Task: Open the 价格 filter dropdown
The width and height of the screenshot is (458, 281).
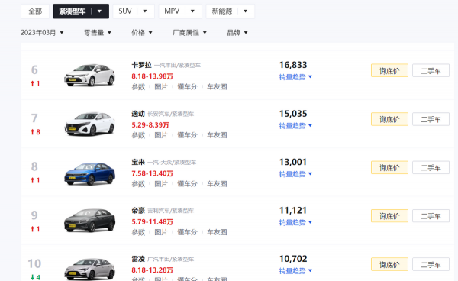Action: tap(142, 32)
